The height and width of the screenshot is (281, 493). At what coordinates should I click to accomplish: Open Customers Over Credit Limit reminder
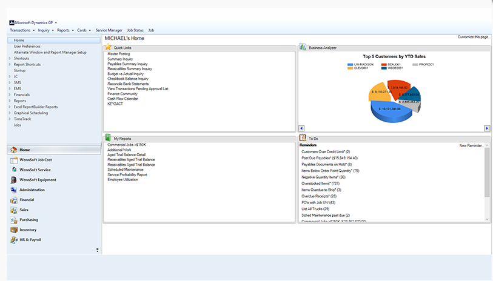pos(326,151)
